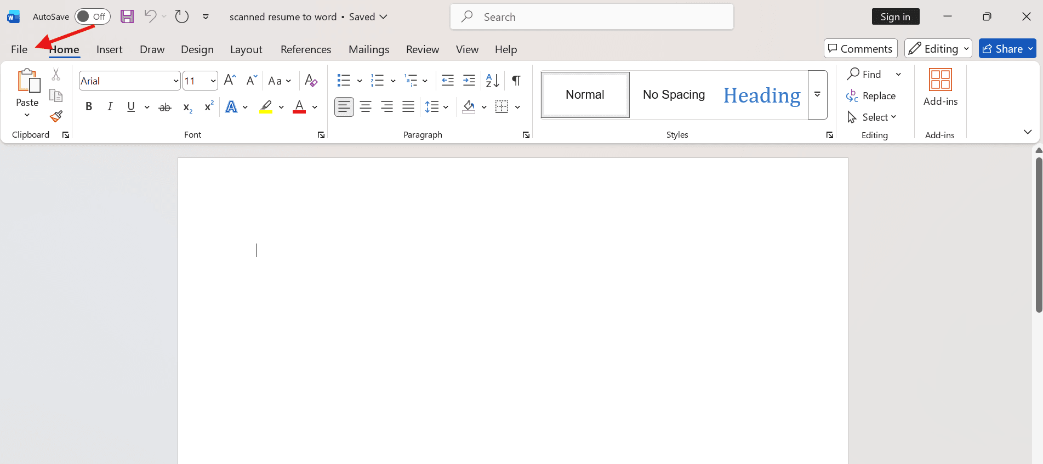This screenshot has width=1043, height=464.
Task: Click the Format Painter brush icon
Action: pyautogui.click(x=56, y=116)
